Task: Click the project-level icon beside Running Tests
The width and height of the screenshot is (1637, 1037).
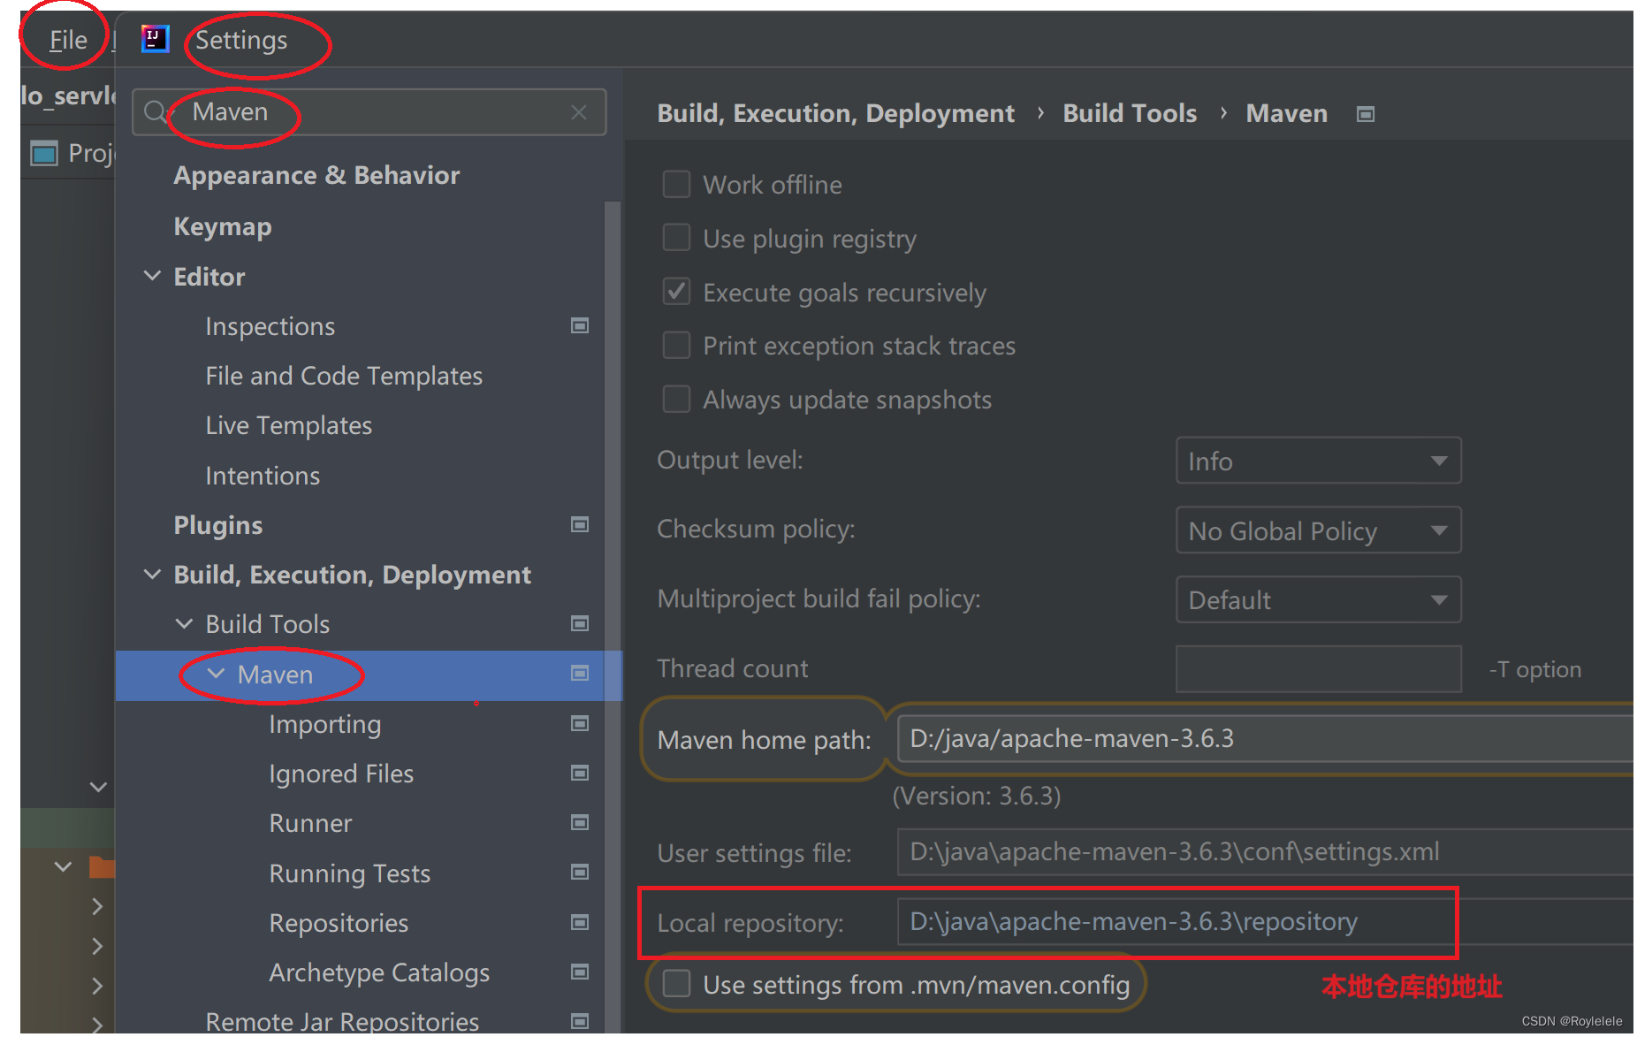Action: click(580, 873)
